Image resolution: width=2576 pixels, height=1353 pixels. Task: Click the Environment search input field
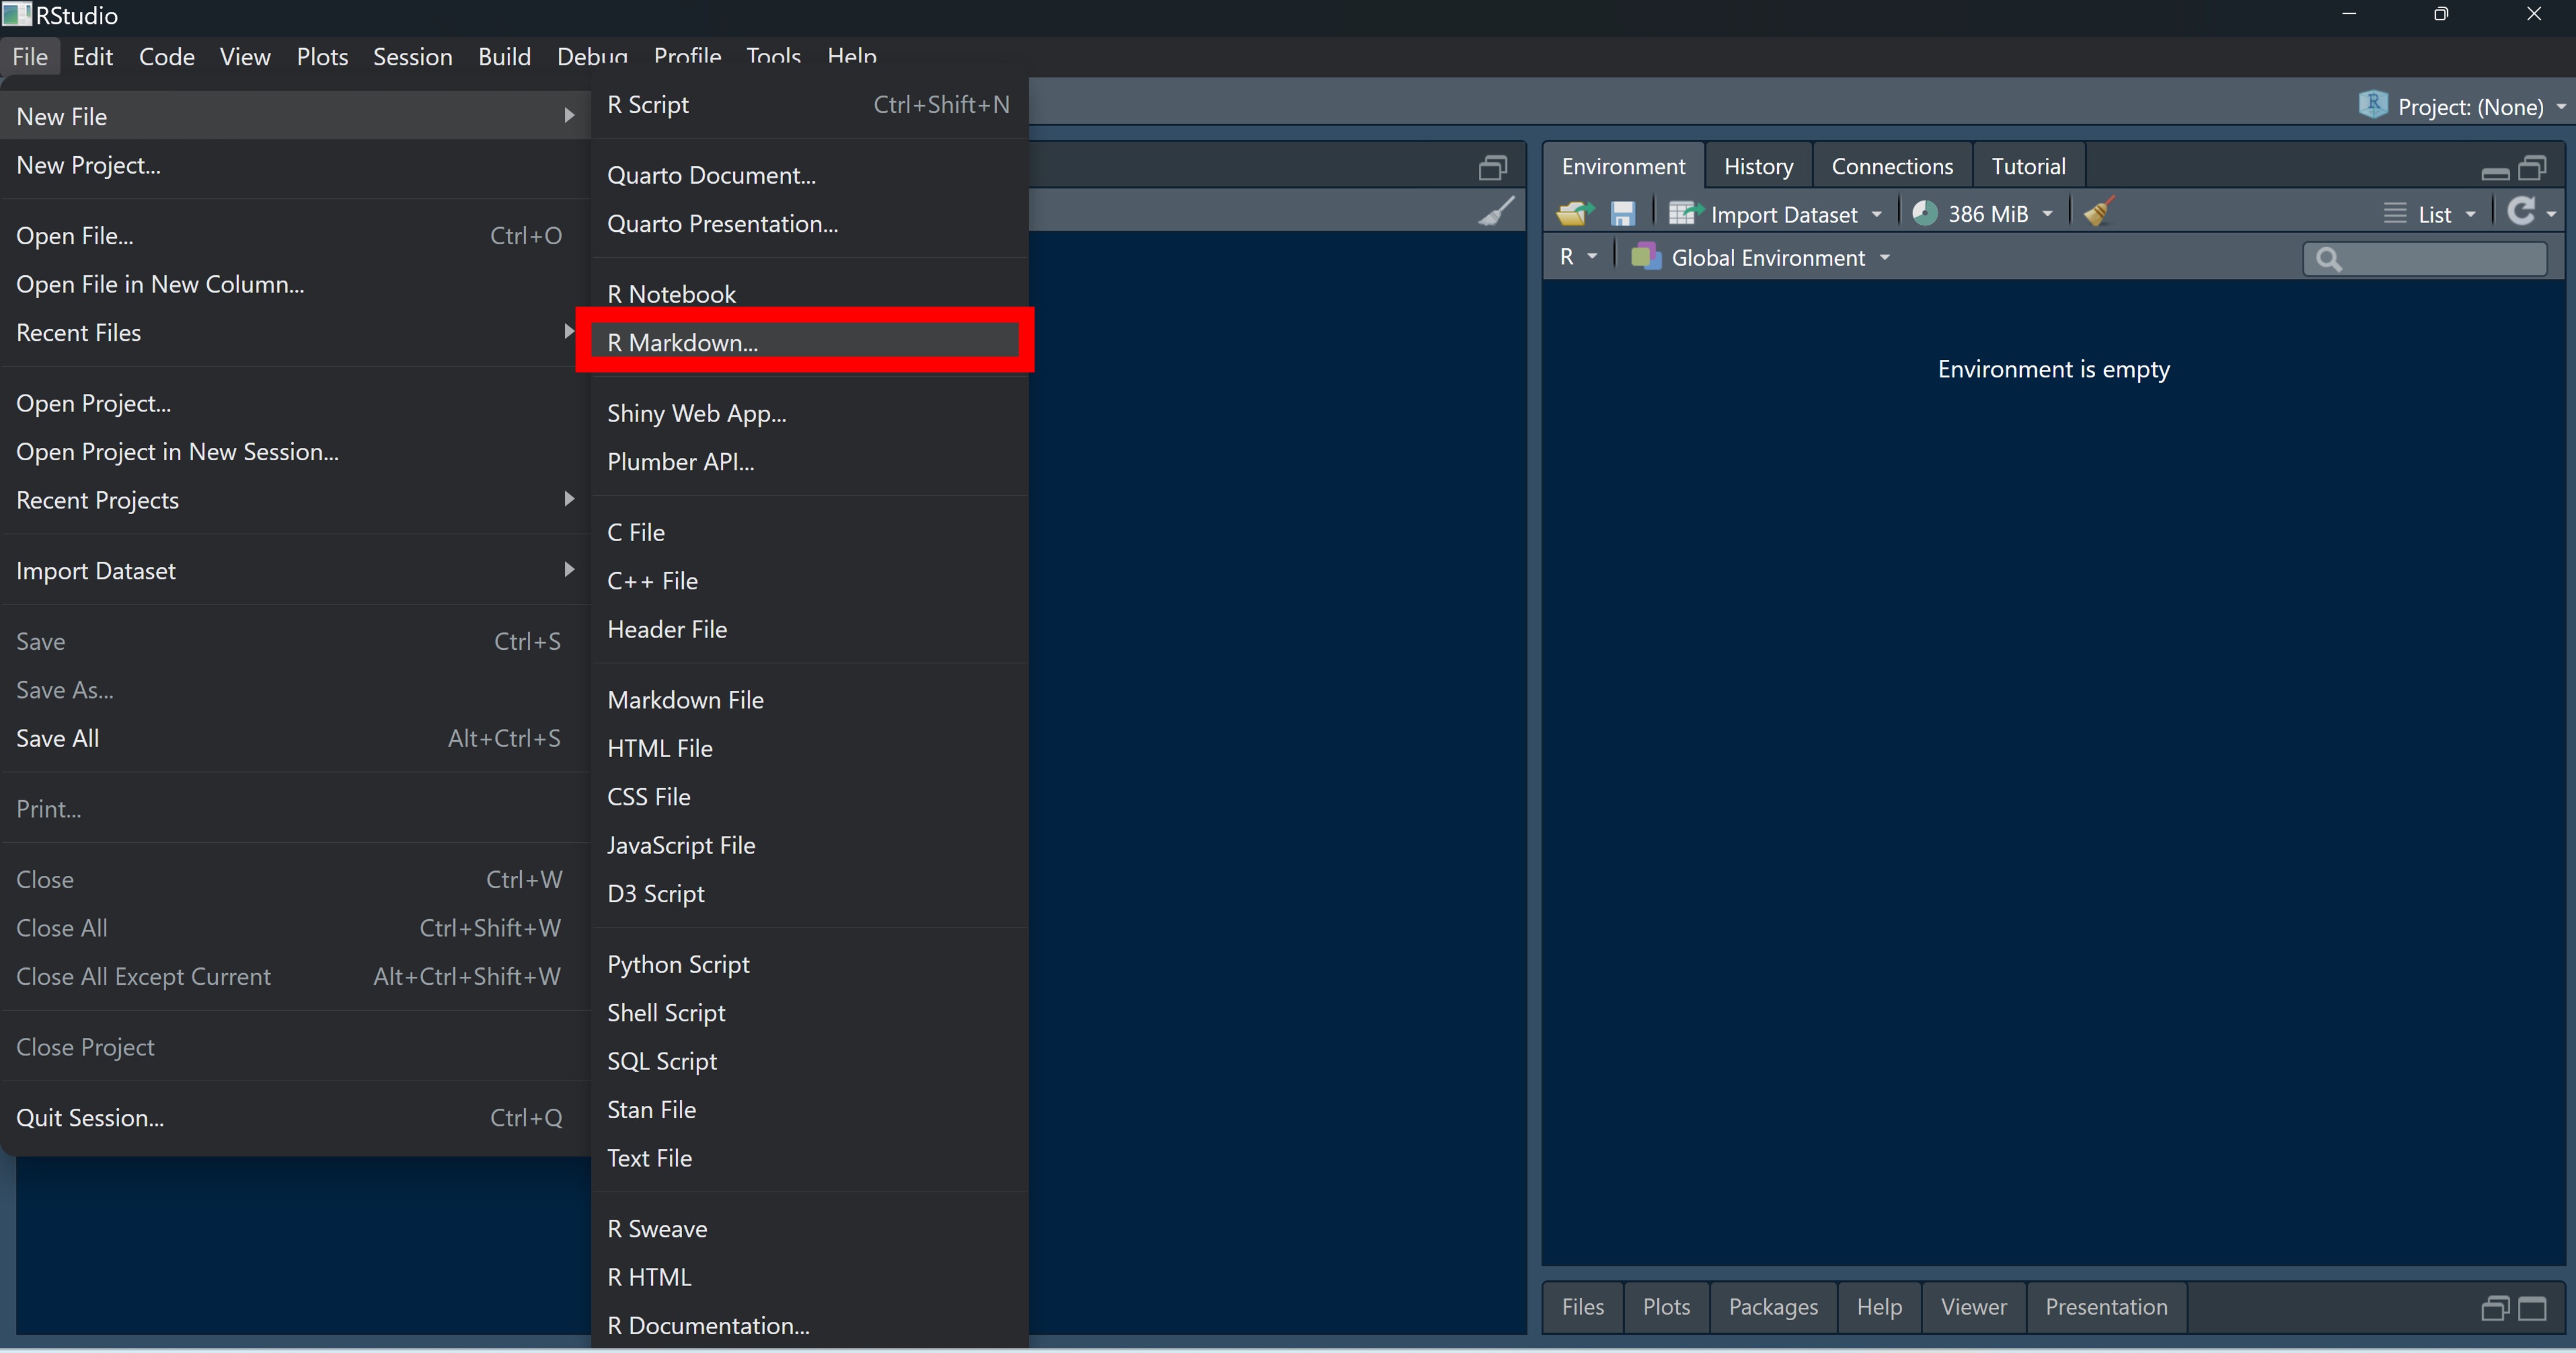[x=2425, y=259]
